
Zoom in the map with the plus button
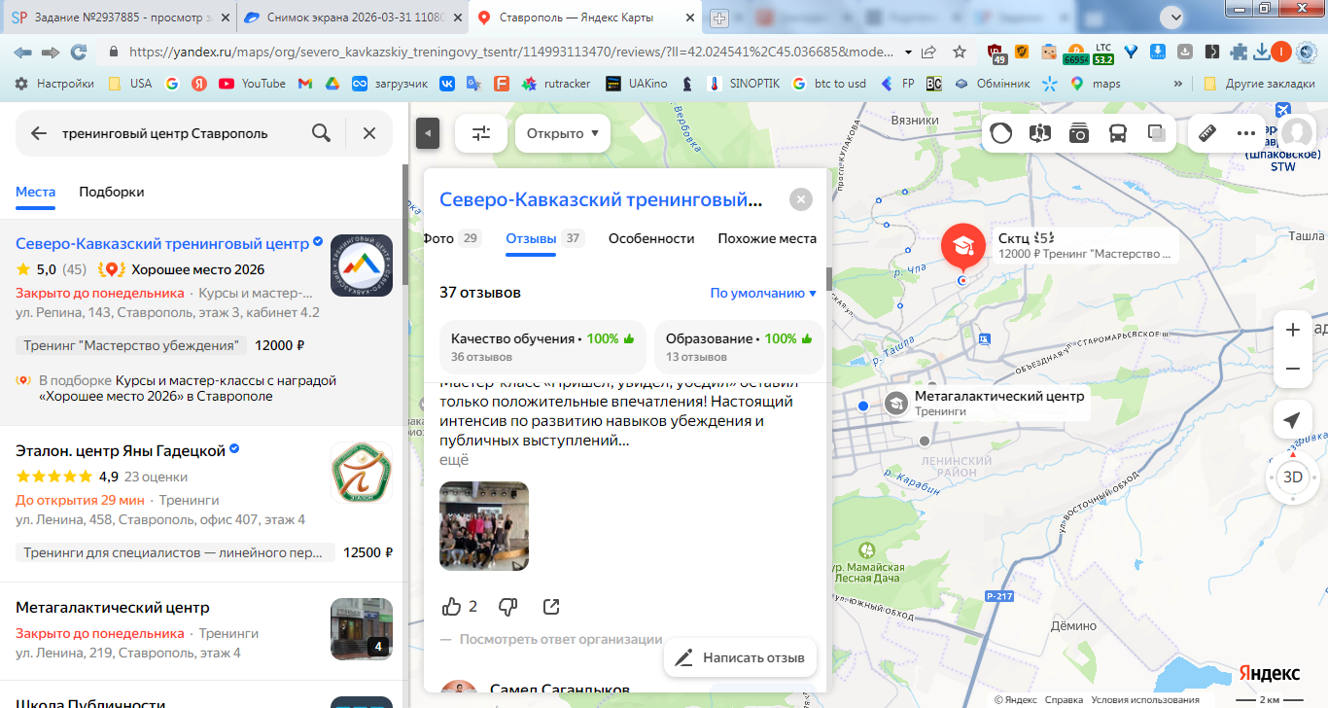[1293, 331]
